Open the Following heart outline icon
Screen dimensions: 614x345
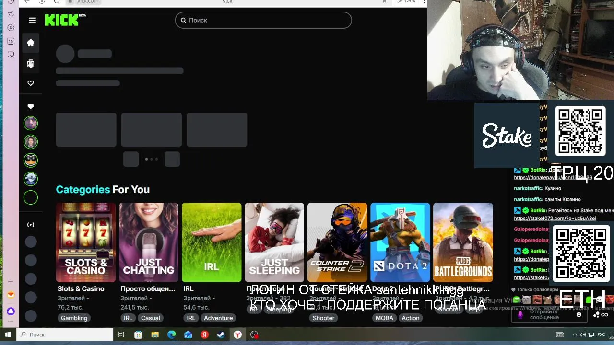[x=31, y=83]
